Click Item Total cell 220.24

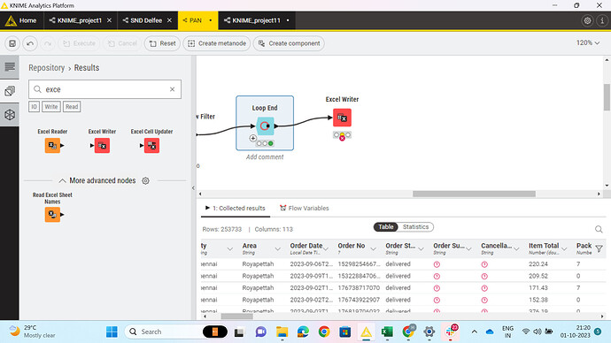538,264
